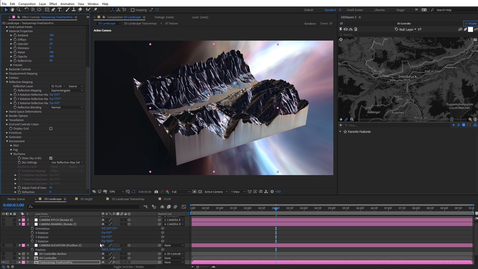Viewport: 478px width, 269px height.
Task: Open Sky Settings dropdown
Action: (x=67, y=162)
